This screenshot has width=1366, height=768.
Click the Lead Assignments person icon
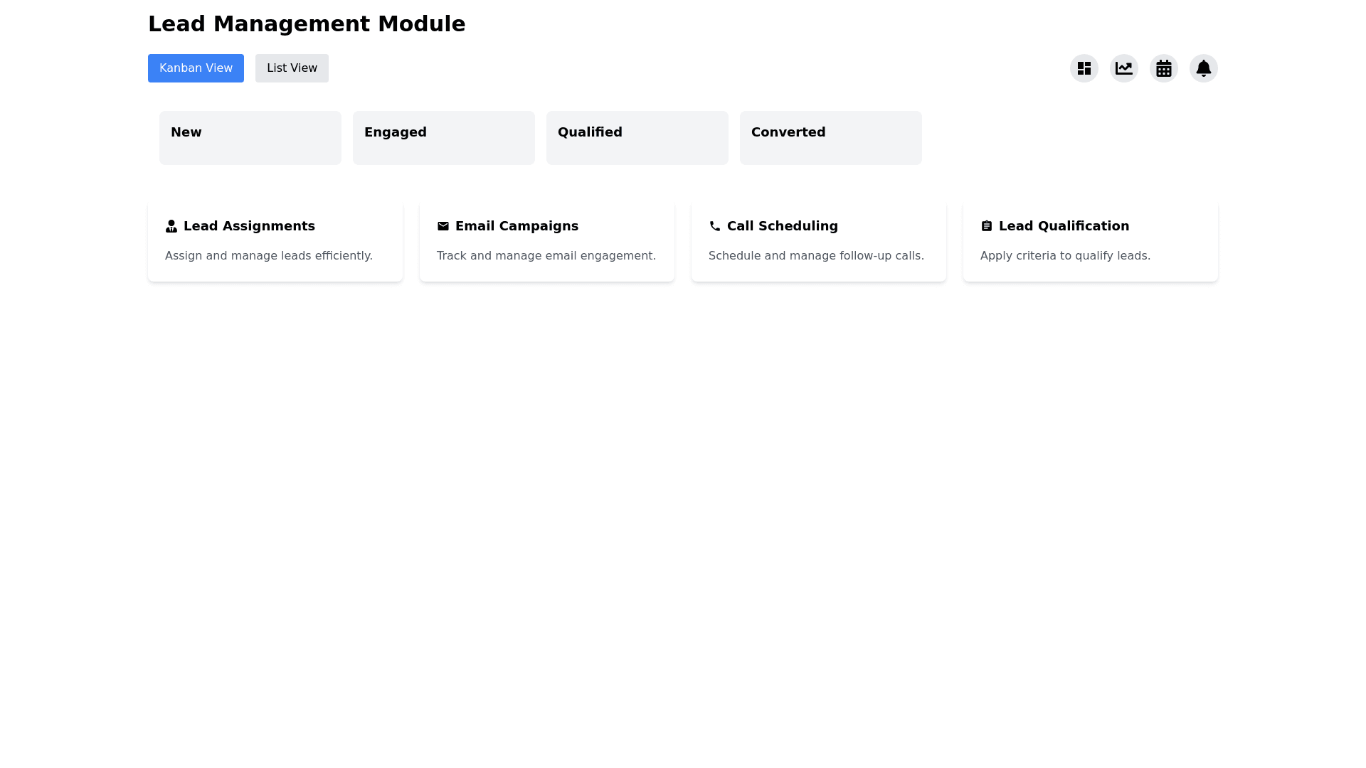[x=171, y=226]
